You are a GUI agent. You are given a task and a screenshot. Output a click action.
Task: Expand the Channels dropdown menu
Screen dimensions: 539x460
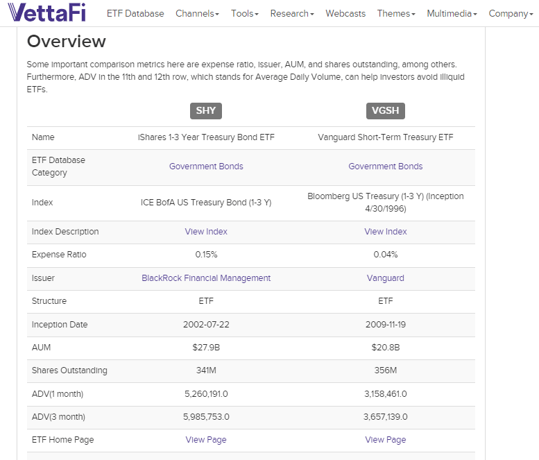pyautogui.click(x=197, y=14)
